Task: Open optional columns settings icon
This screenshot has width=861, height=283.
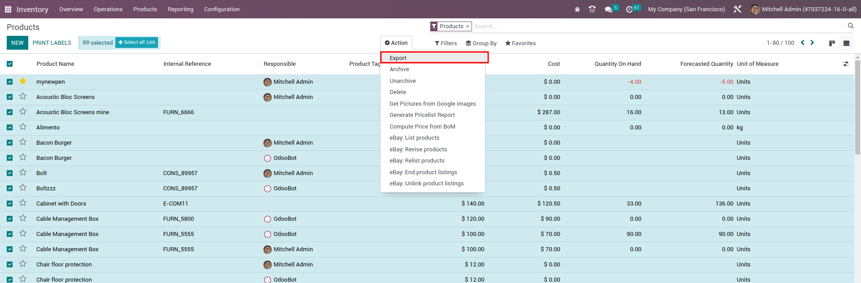Action: [x=846, y=64]
